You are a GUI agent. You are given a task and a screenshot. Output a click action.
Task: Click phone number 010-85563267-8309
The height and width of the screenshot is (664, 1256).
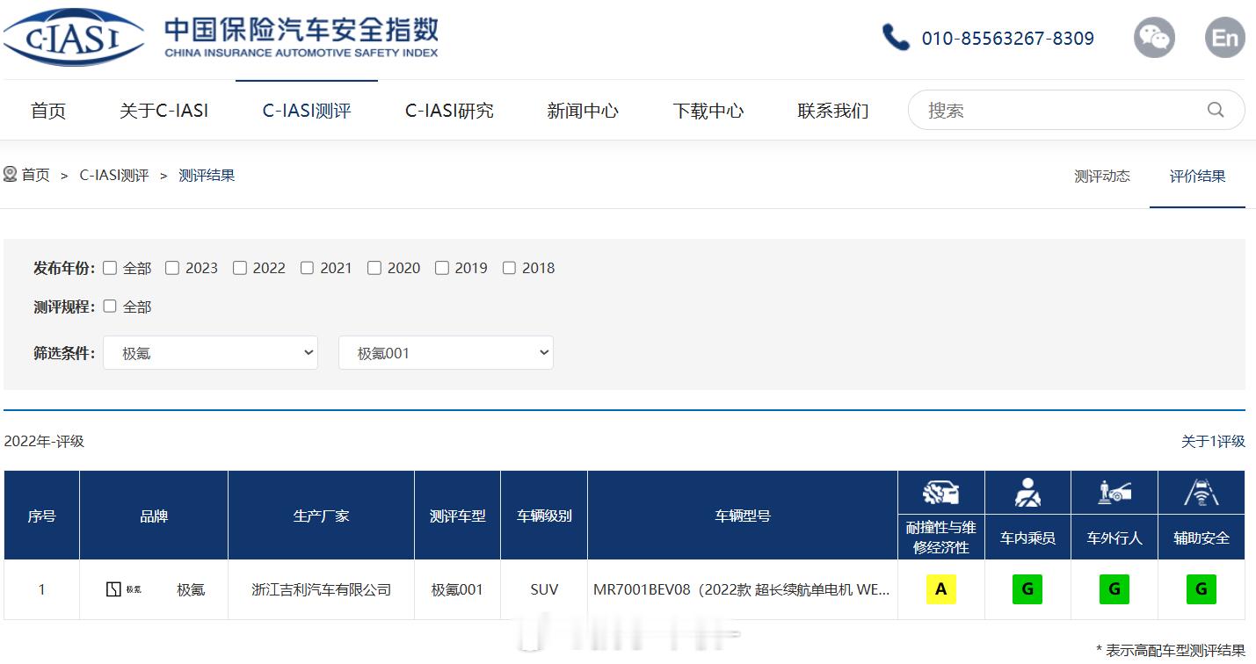[1008, 39]
